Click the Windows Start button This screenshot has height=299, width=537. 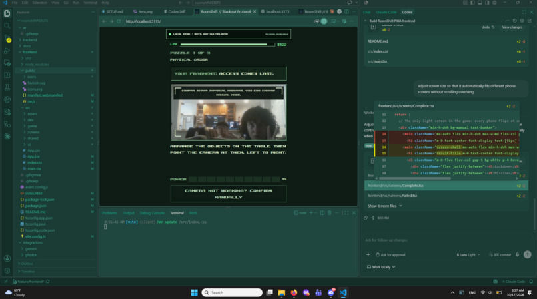[194, 292]
